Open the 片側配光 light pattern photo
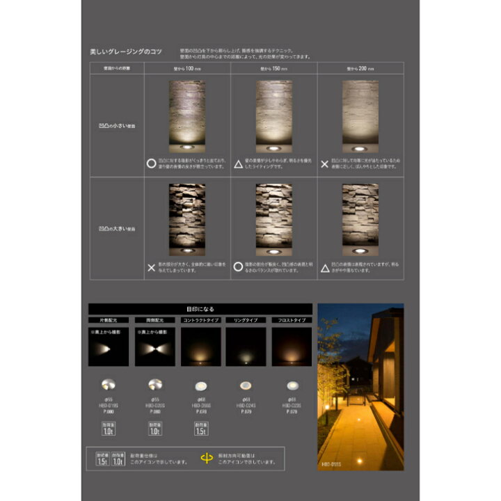 point(109,347)
